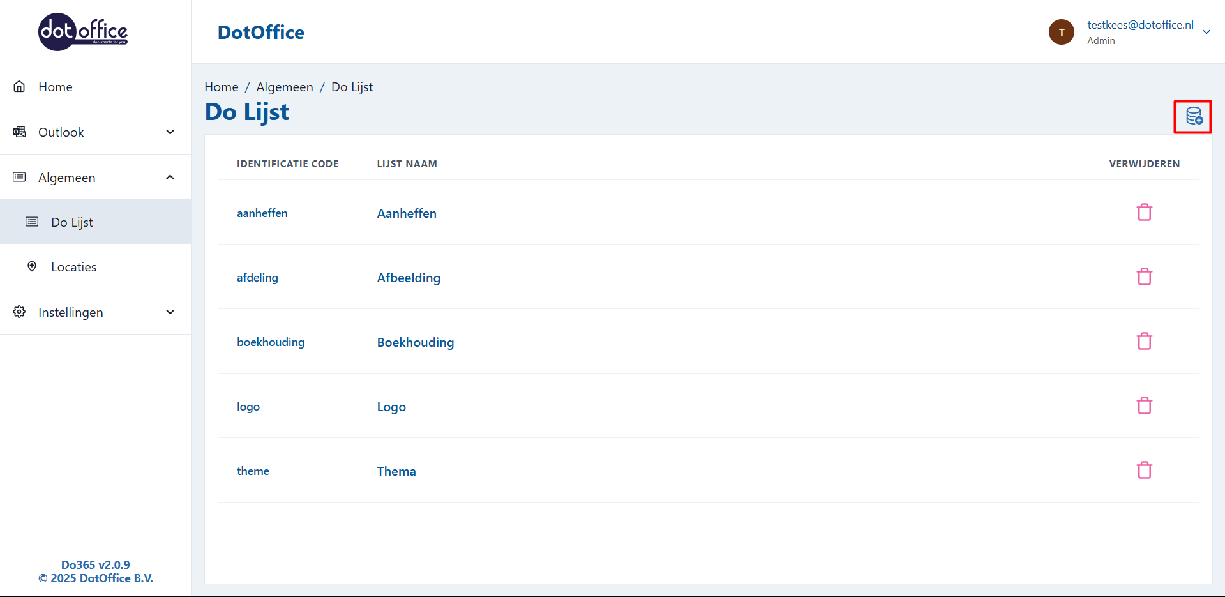Select Do Lijst in the sidebar
Viewport: 1225px width, 597px height.
[72, 222]
